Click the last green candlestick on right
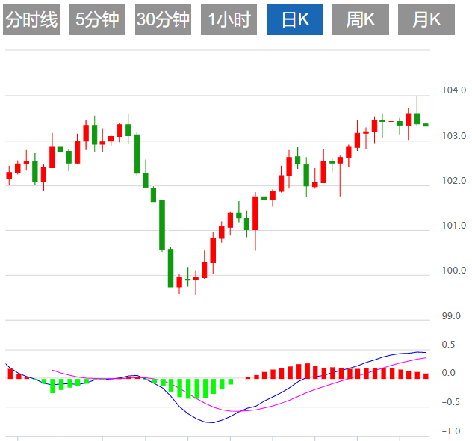This screenshot has height=441, width=472. [426, 125]
